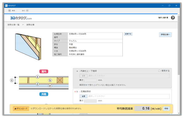
Task: Open the help question mark icon
Action: click(x=173, y=18)
